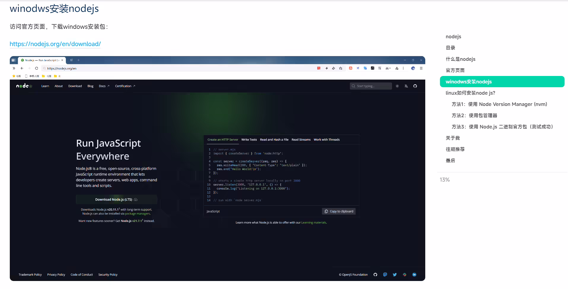Click the Node.js logo
This screenshot has width=568, height=289.
tap(24, 86)
